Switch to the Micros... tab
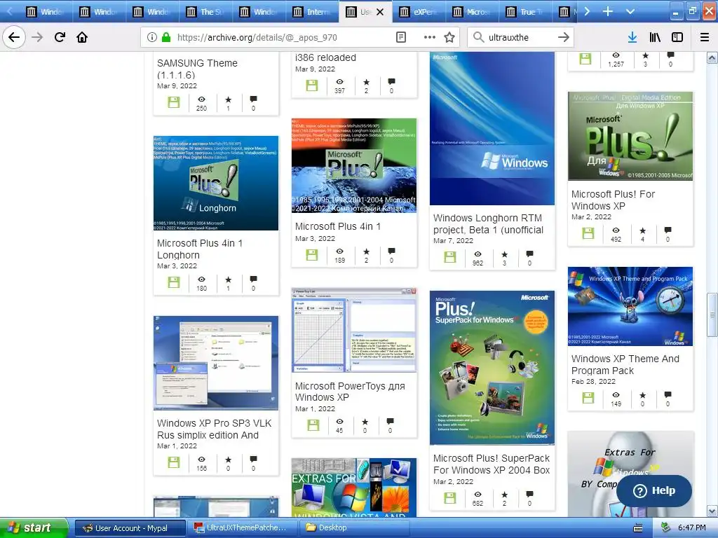718x538 pixels. 472,12
